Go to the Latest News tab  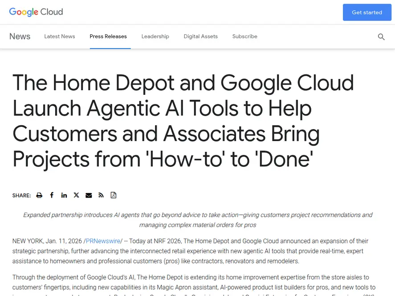tap(60, 36)
